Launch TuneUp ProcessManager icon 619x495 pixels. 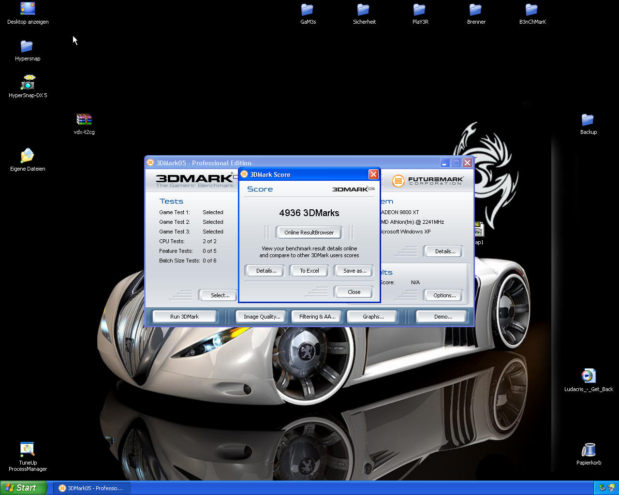coord(28,450)
